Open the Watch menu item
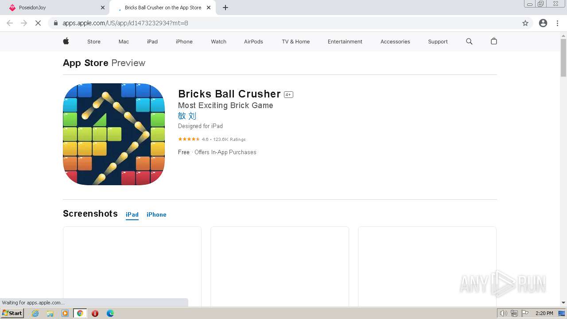 [218, 42]
